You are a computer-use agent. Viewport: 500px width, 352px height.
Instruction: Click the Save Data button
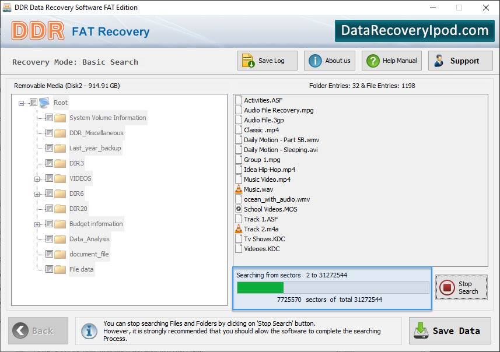pos(450,330)
